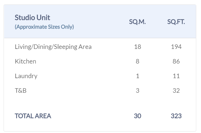This screenshot has height=133, width=201.
Task: Click the 194 sq.ft. living area value
Action: tap(176, 47)
